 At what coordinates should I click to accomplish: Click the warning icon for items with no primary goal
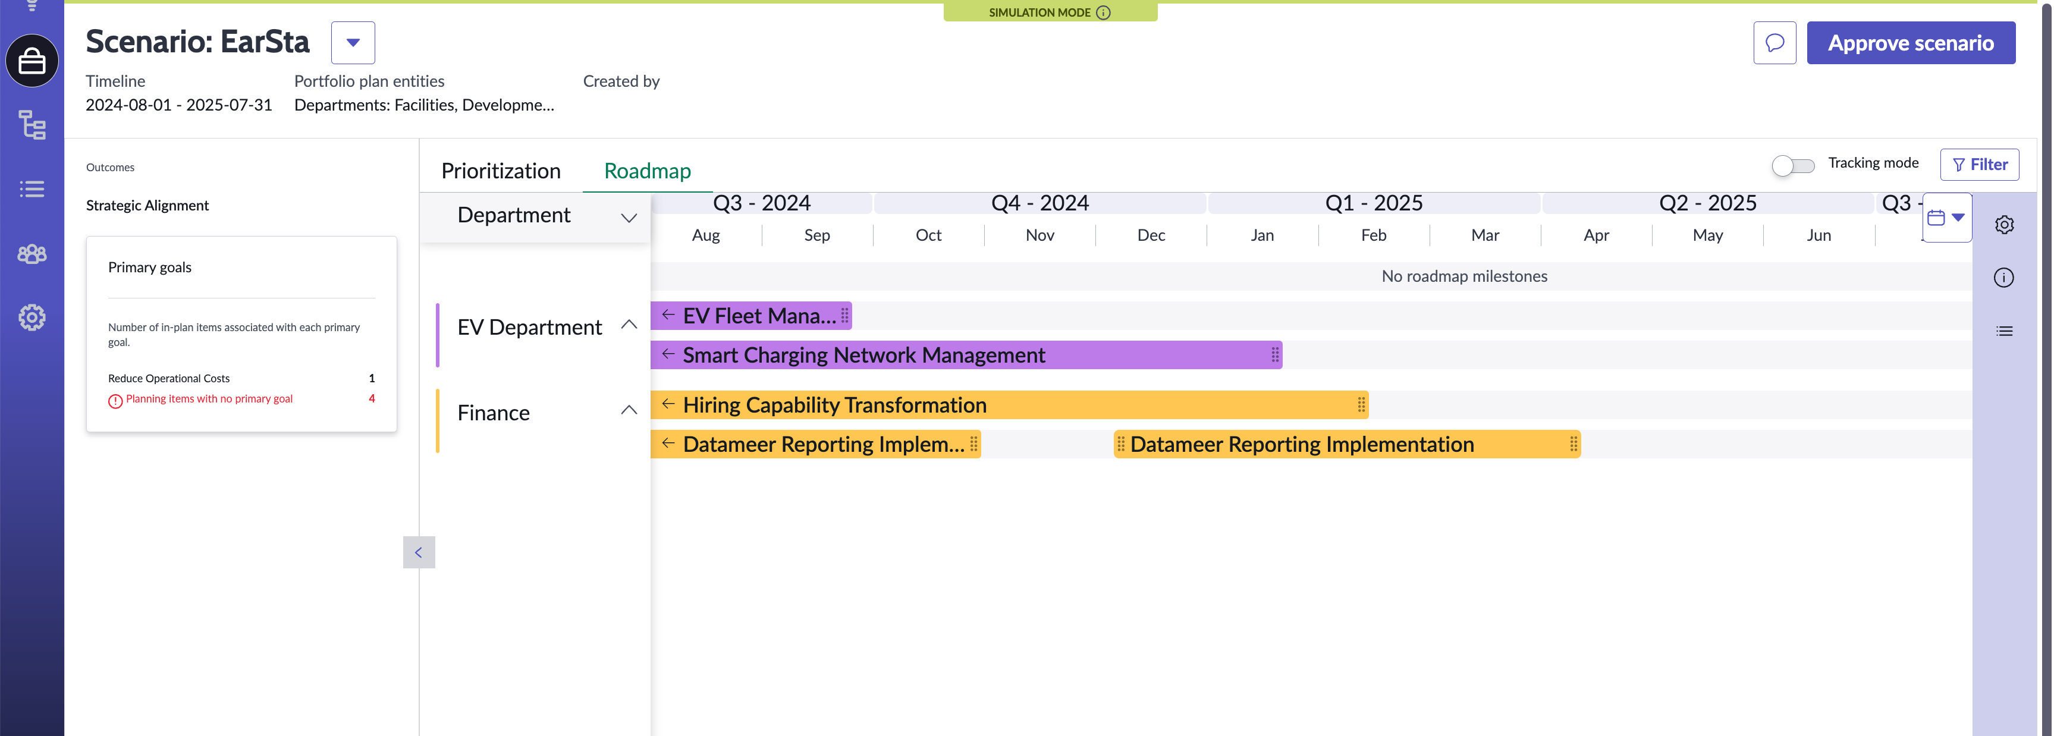(x=115, y=400)
